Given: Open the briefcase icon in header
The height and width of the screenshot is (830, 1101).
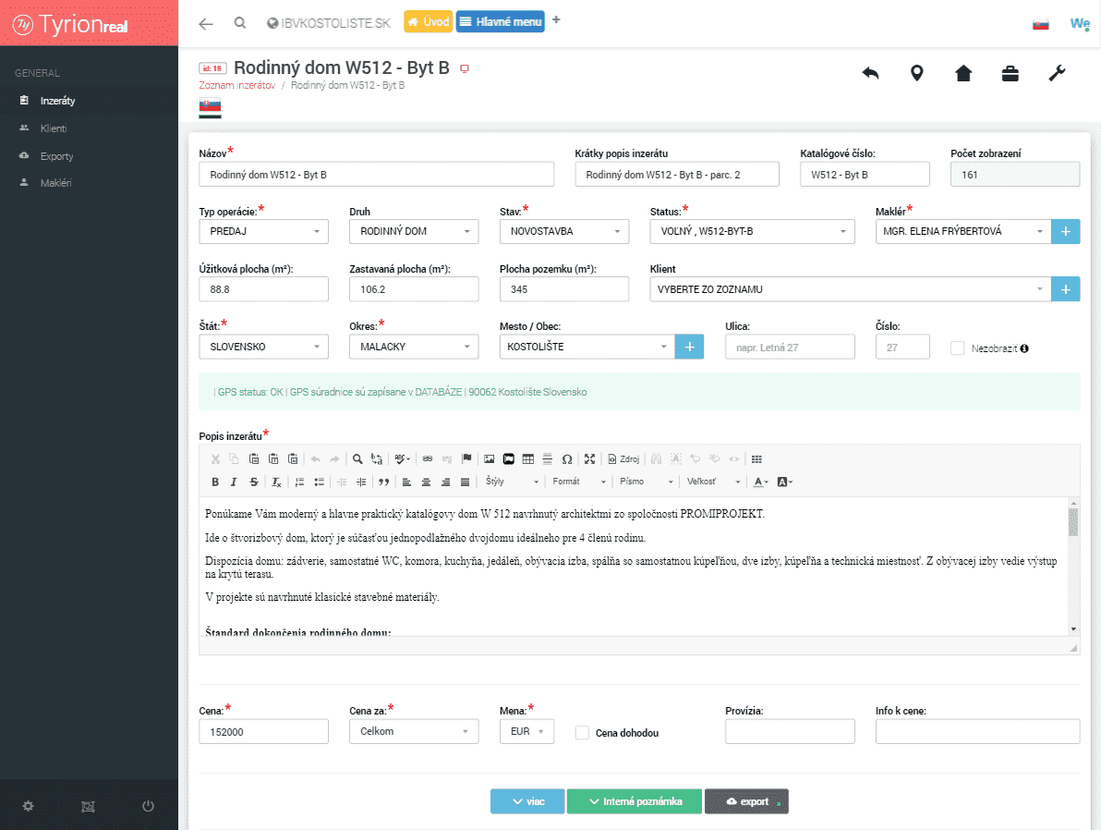Looking at the screenshot, I should click(1010, 74).
